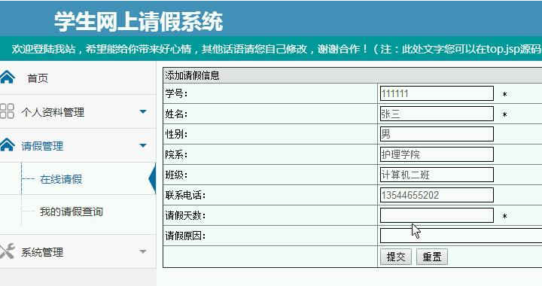Focus the 联系电话 field with 13544655202
This screenshot has height=286, width=542.
pyautogui.click(x=437, y=195)
